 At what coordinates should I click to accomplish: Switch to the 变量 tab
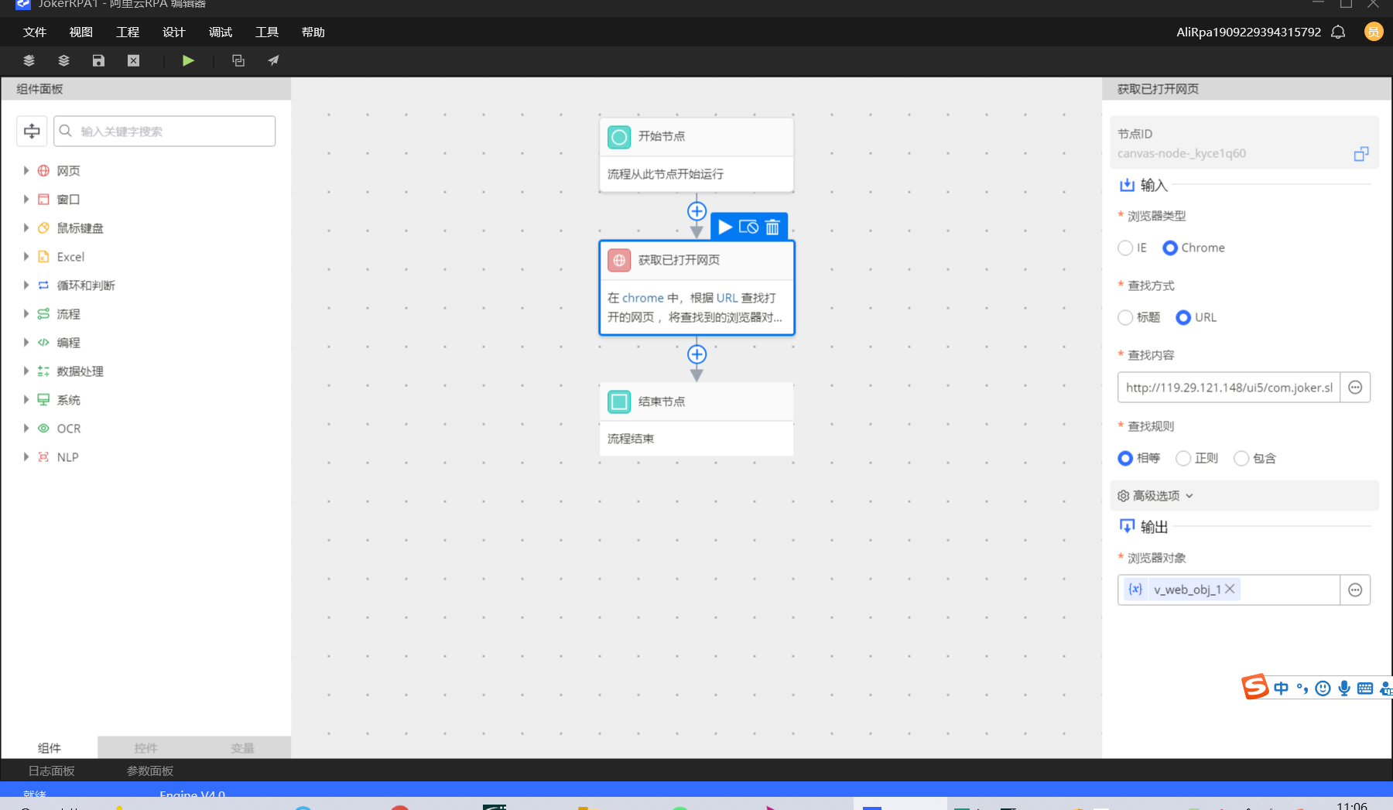coord(242,747)
